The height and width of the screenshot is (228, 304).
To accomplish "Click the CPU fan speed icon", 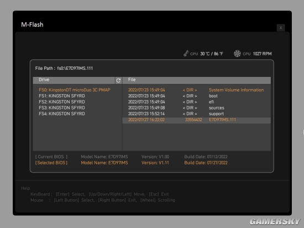I will point(237,54).
